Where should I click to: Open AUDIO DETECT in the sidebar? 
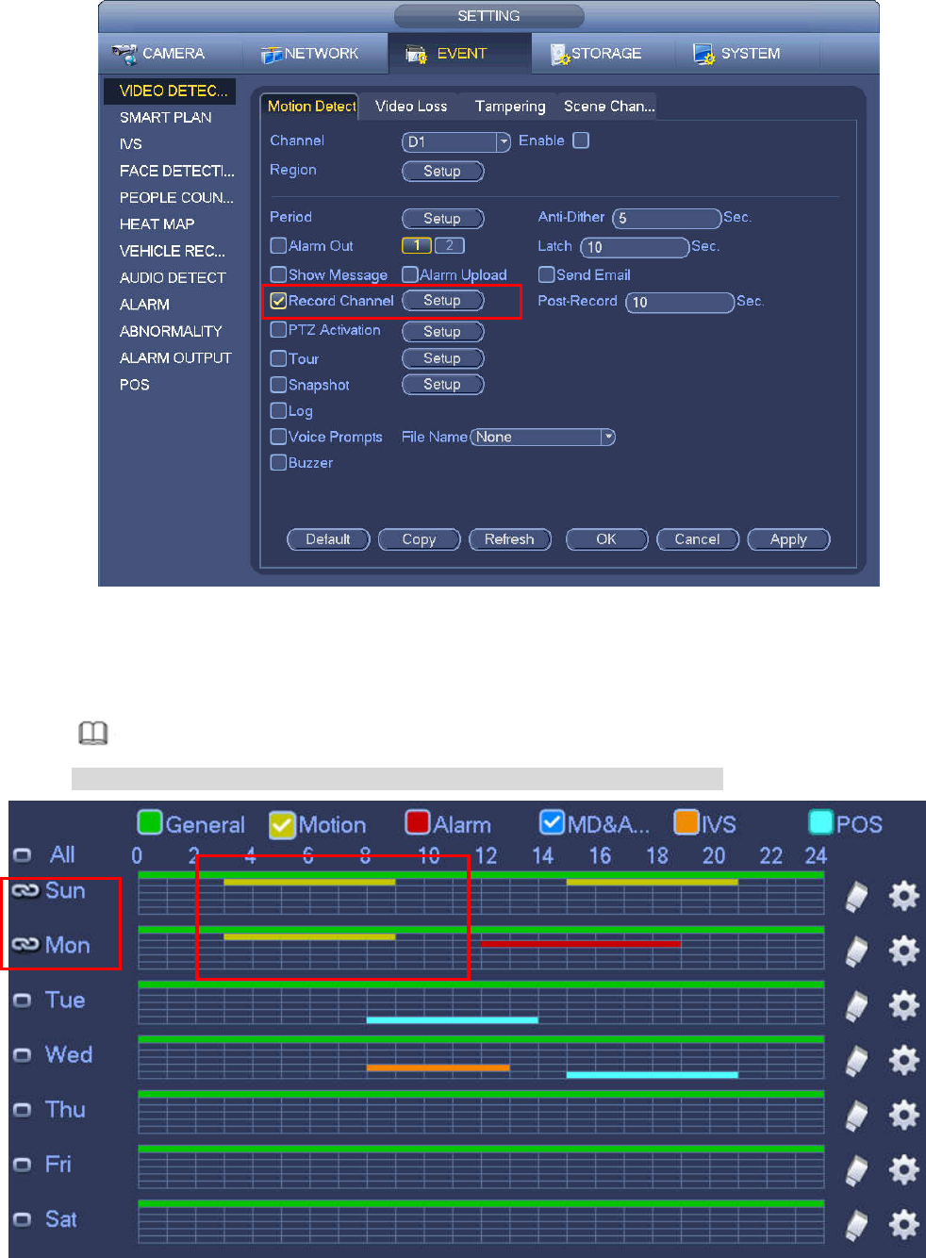click(173, 277)
